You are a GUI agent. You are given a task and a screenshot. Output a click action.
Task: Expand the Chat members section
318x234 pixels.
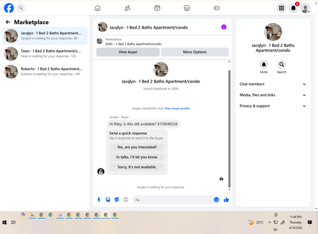pos(273,84)
